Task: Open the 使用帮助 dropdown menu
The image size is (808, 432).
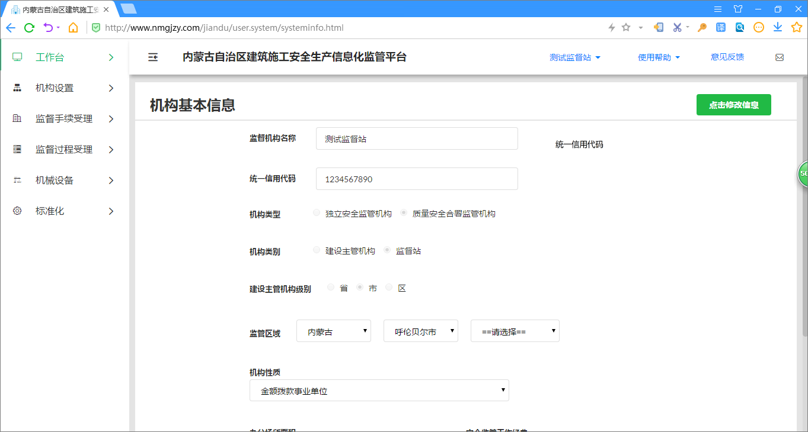Action: pyautogui.click(x=659, y=57)
